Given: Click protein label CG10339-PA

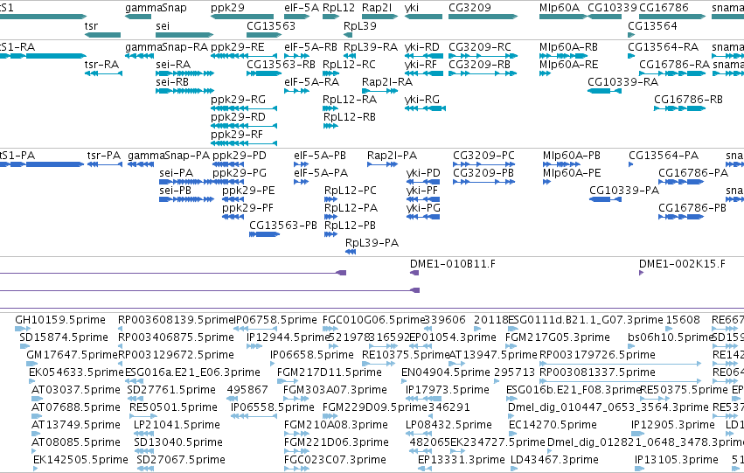Looking at the screenshot, I should coord(624,191).
